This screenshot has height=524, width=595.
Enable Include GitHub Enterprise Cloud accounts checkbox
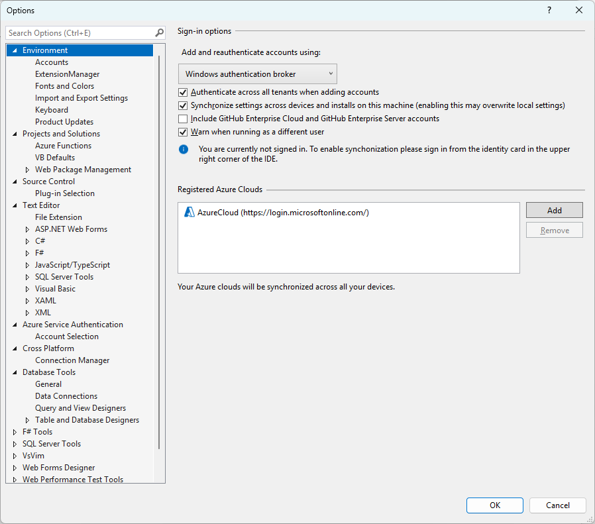point(183,119)
